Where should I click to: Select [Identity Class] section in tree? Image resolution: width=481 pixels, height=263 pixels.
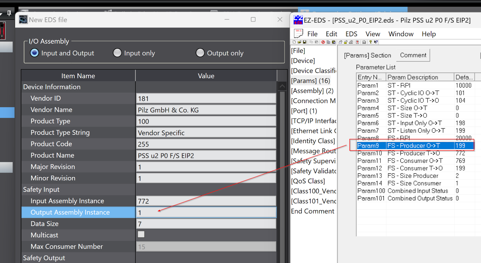tap(313, 141)
